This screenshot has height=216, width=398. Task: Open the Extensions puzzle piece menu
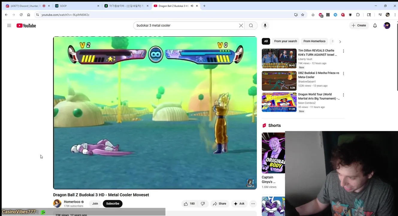point(358,15)
